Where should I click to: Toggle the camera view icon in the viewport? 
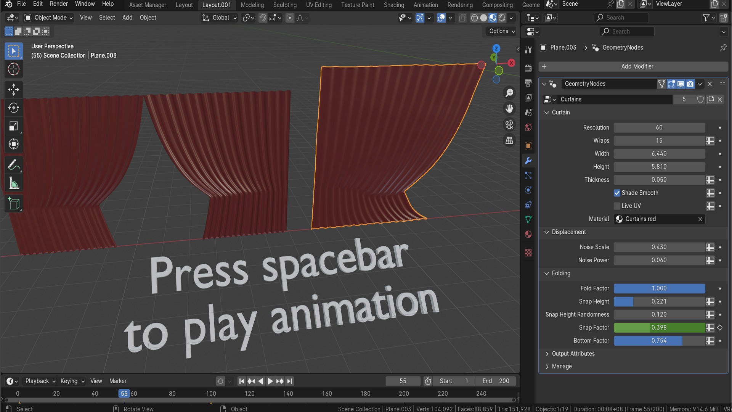pos(509,124)
